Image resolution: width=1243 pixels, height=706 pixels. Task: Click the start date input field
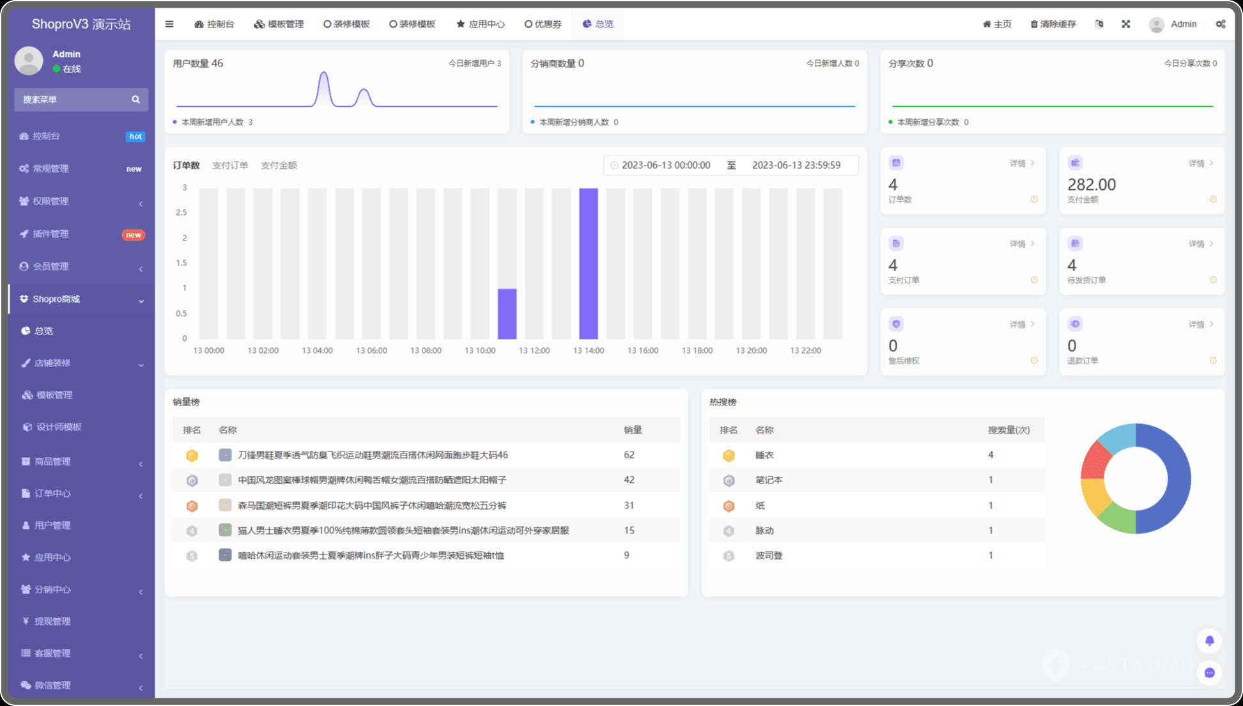(666, 166)
